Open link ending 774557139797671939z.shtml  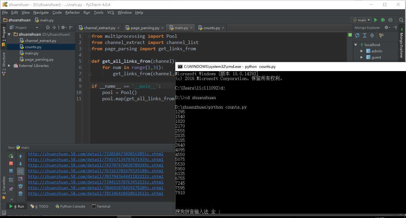pyautogui.click(x=96, y=159)
